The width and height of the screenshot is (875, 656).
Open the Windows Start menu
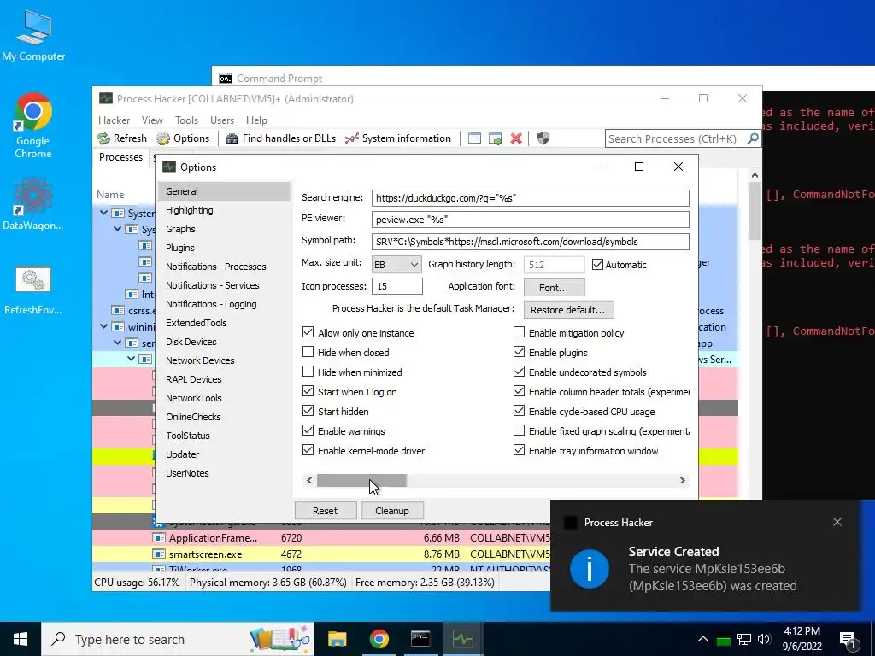click(x=21, y=639)
